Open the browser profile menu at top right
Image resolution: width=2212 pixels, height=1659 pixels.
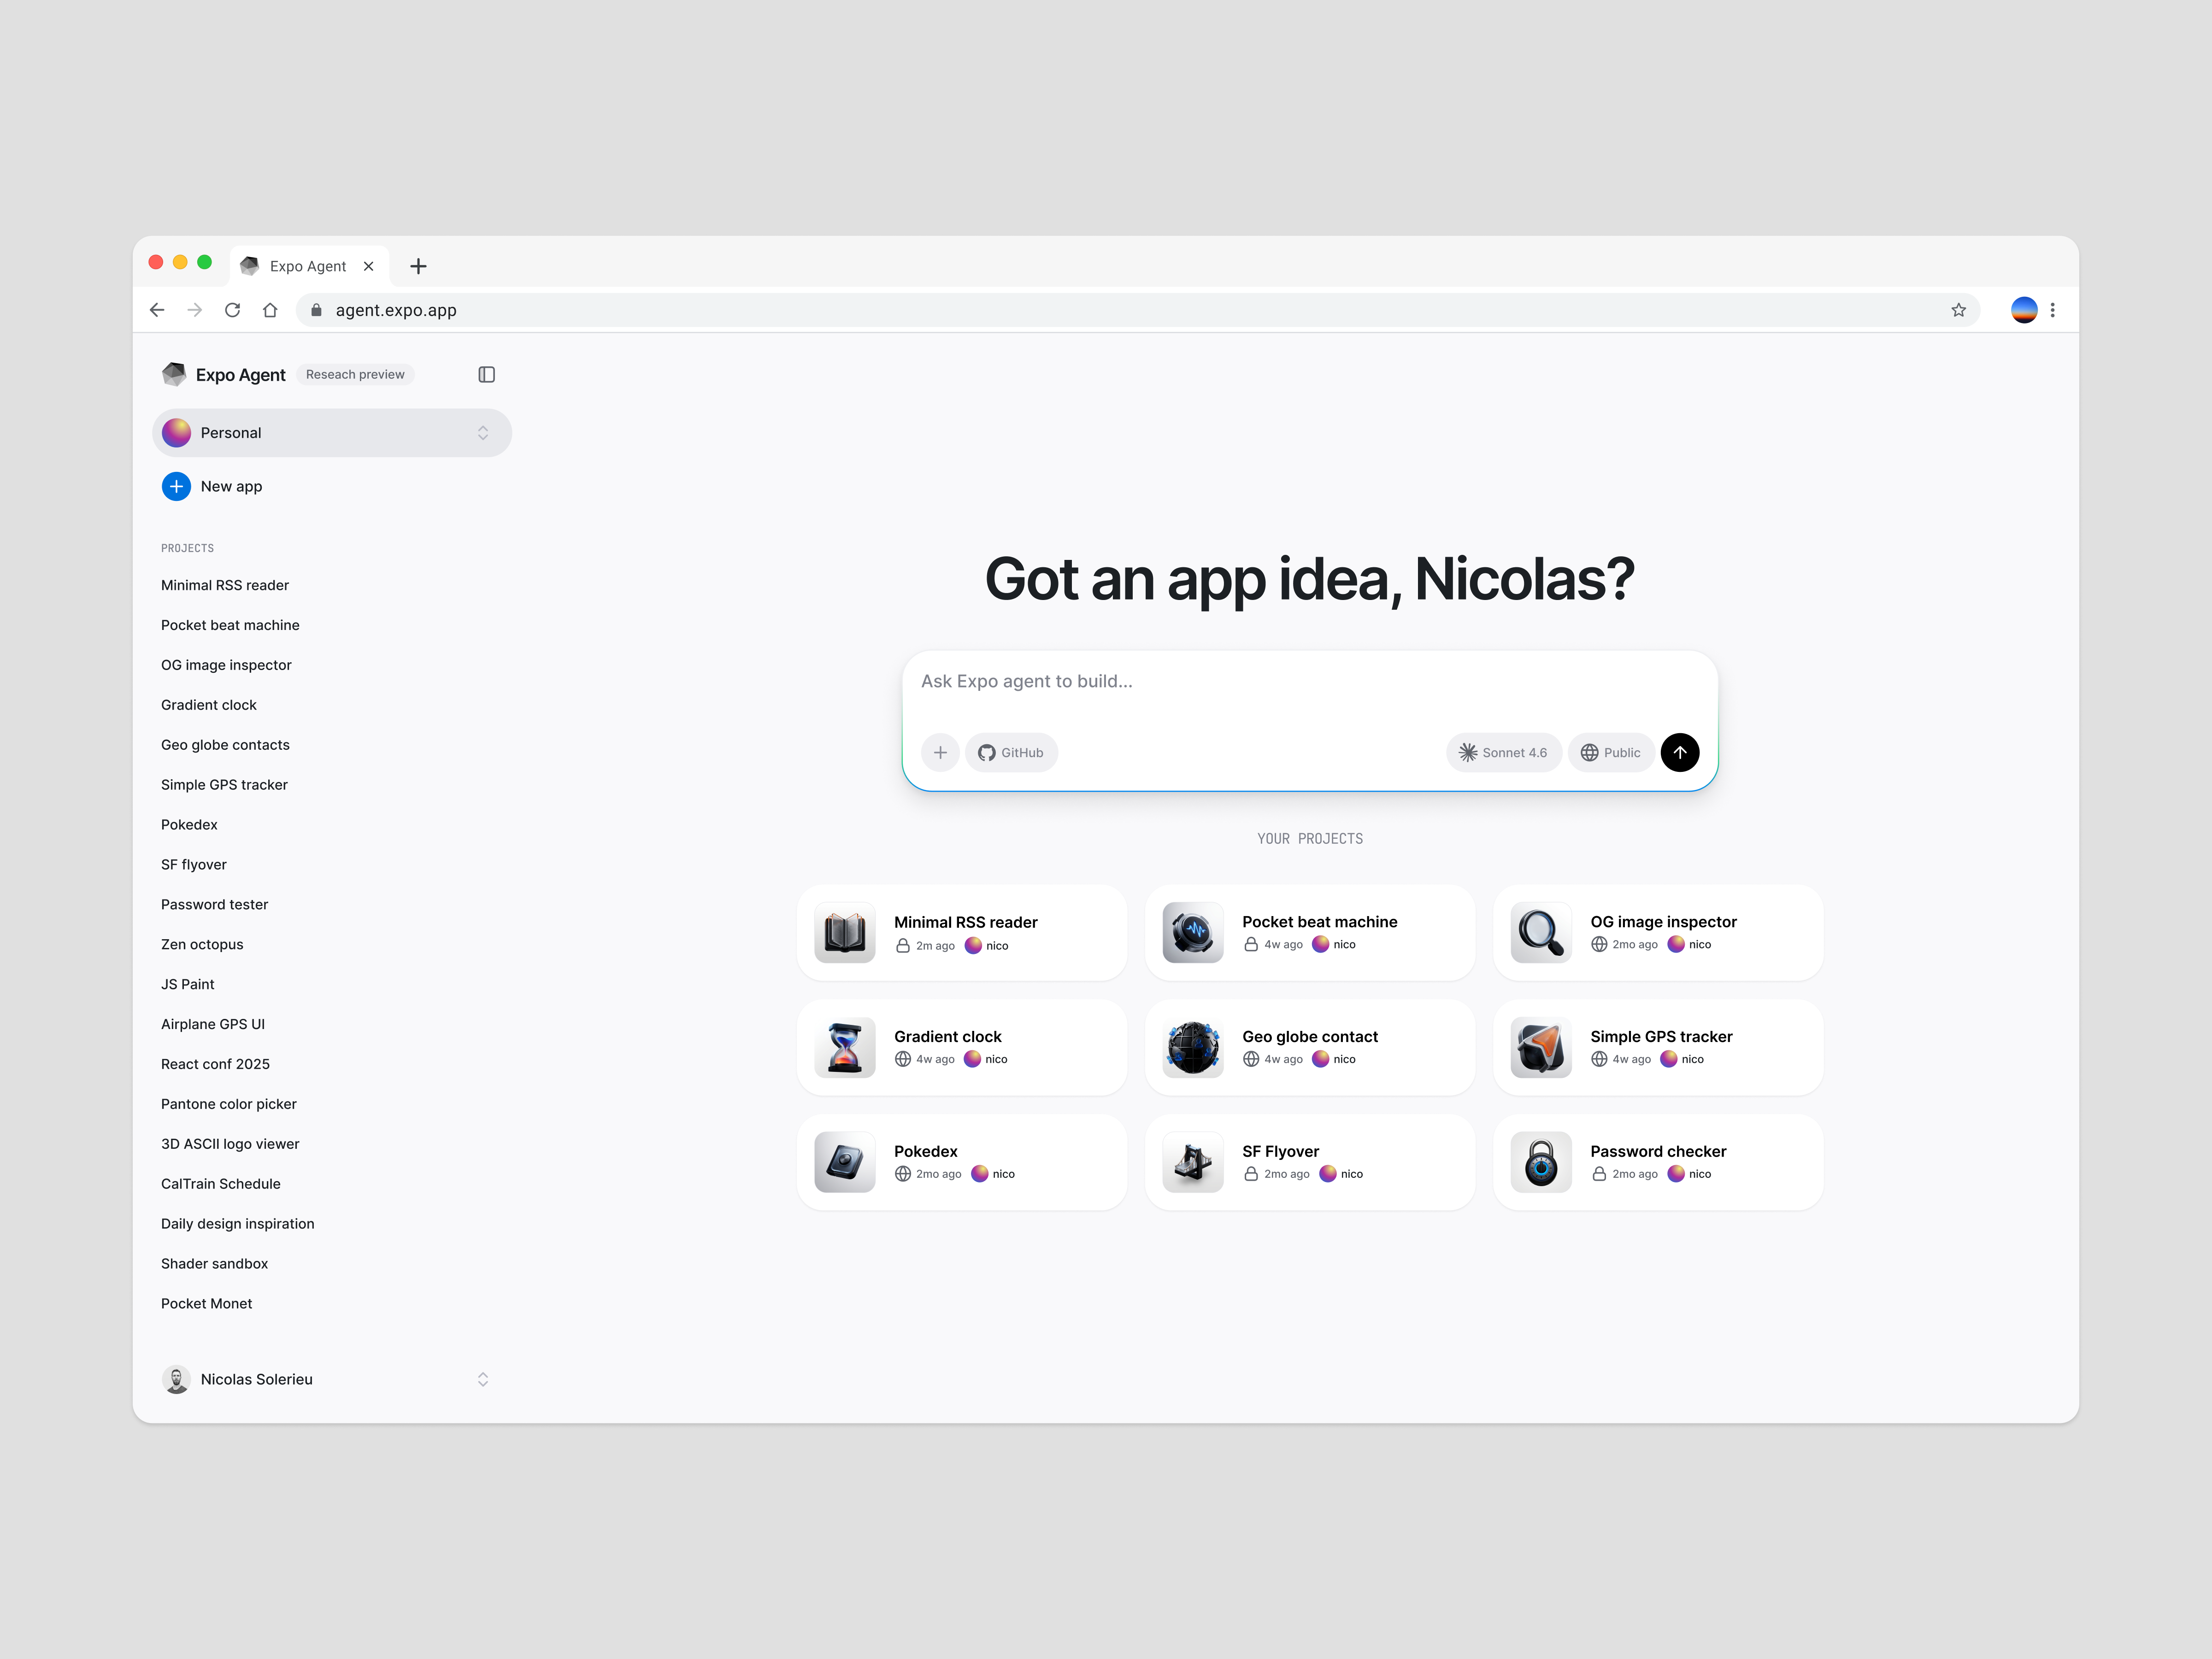point(2023,310)
